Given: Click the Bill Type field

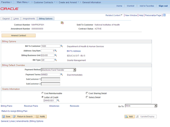Looking at the screenshot, I should (x=48, y=60).
